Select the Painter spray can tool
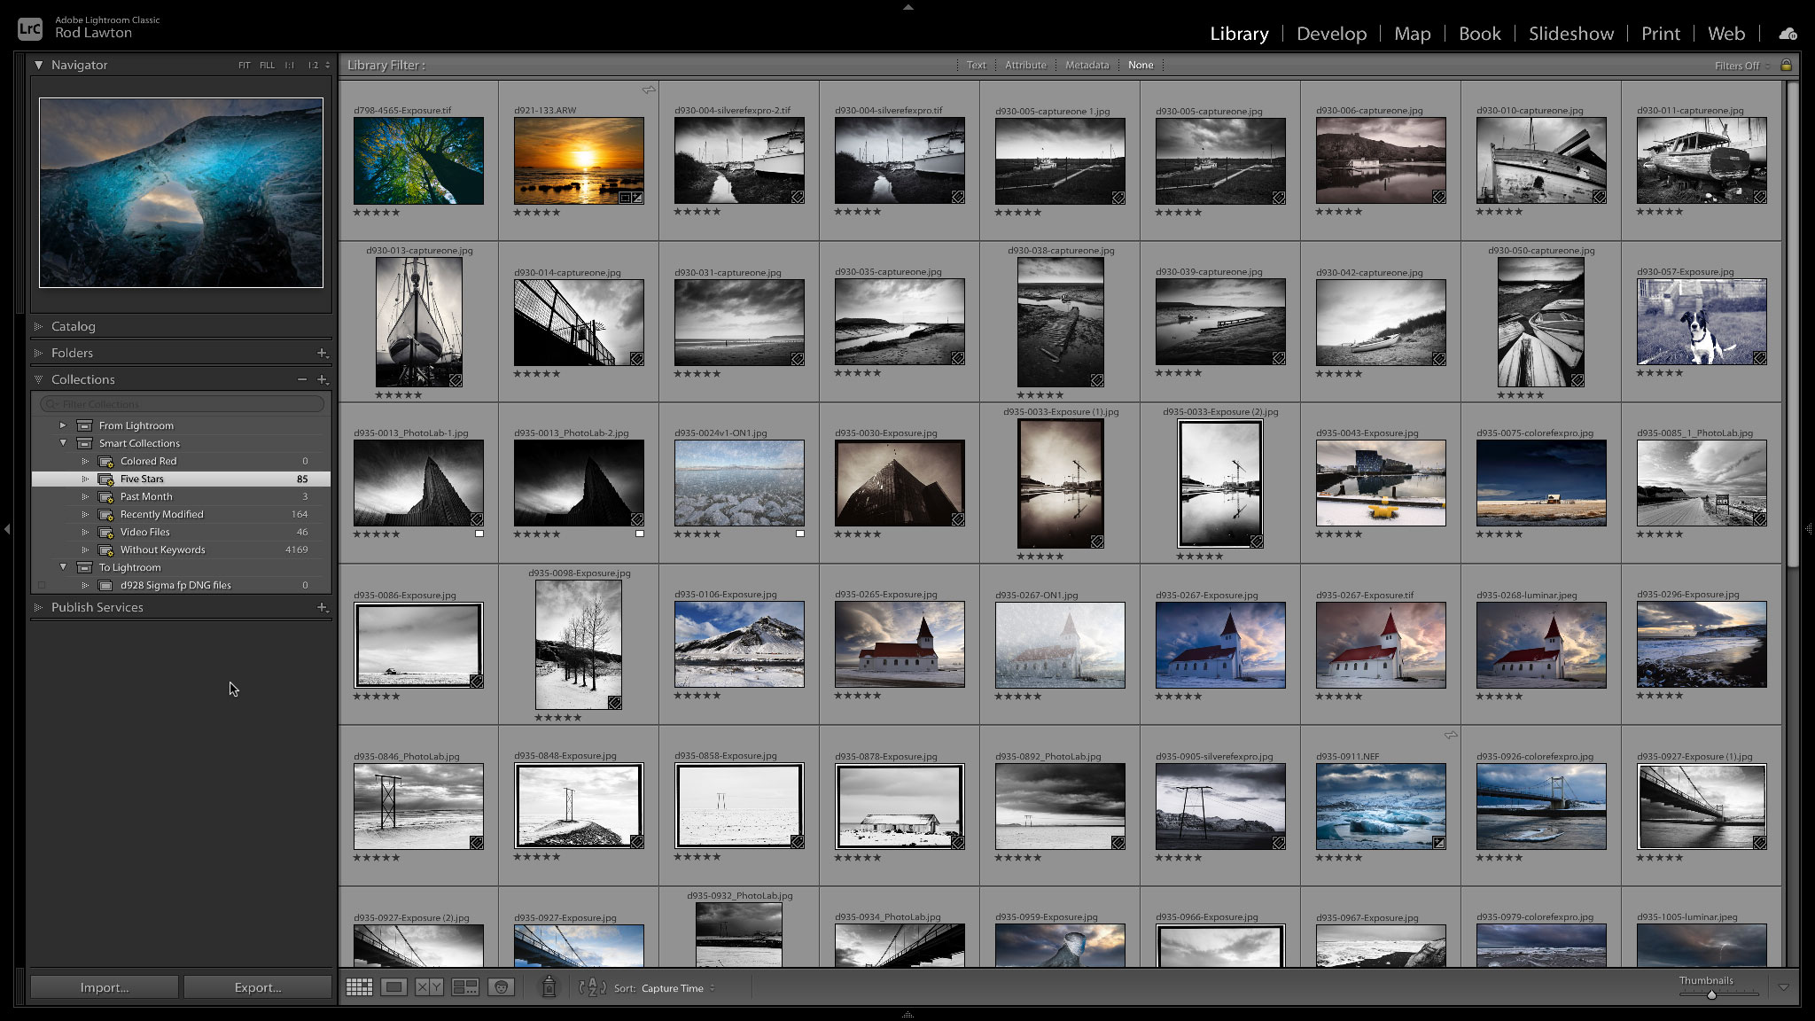1815x1021 pixels. pos(549,986)
